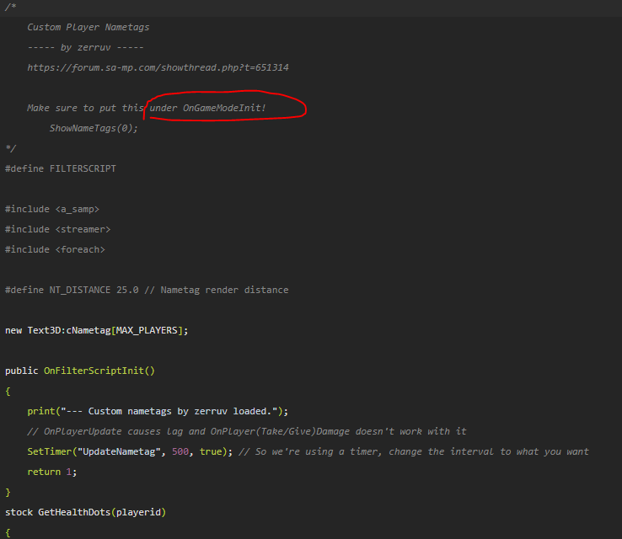Click the forum.sa-mp.com showthread URL
This screenshot has height=539, width=622.
158,67
